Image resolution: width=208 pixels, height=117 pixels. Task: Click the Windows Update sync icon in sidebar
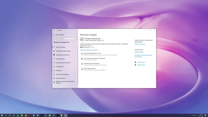pyautogui.click(x=54, y=47)
